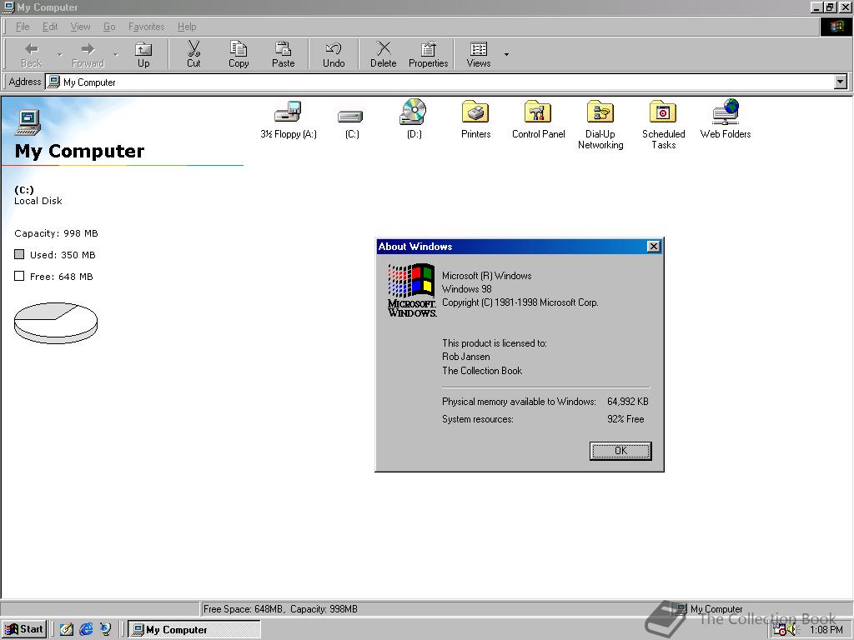This screenshot has height=640, width=854.
Task: Click the Cut scissors toolbar icon
Action: (193, 55)
